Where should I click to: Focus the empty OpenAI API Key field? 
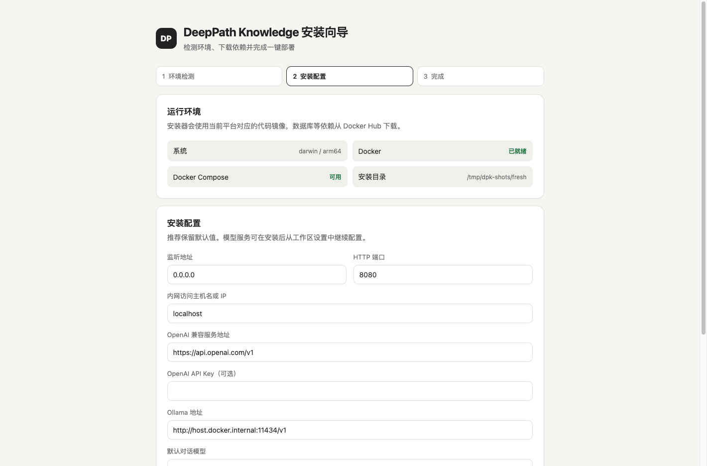point(350,391)
